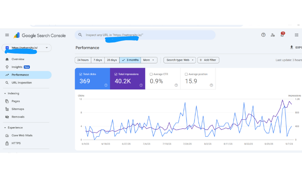Click the Core Web Vitals gauge icon
Image resolution: width=302 pixels, height=170 pixels.
tap(7, 135)
